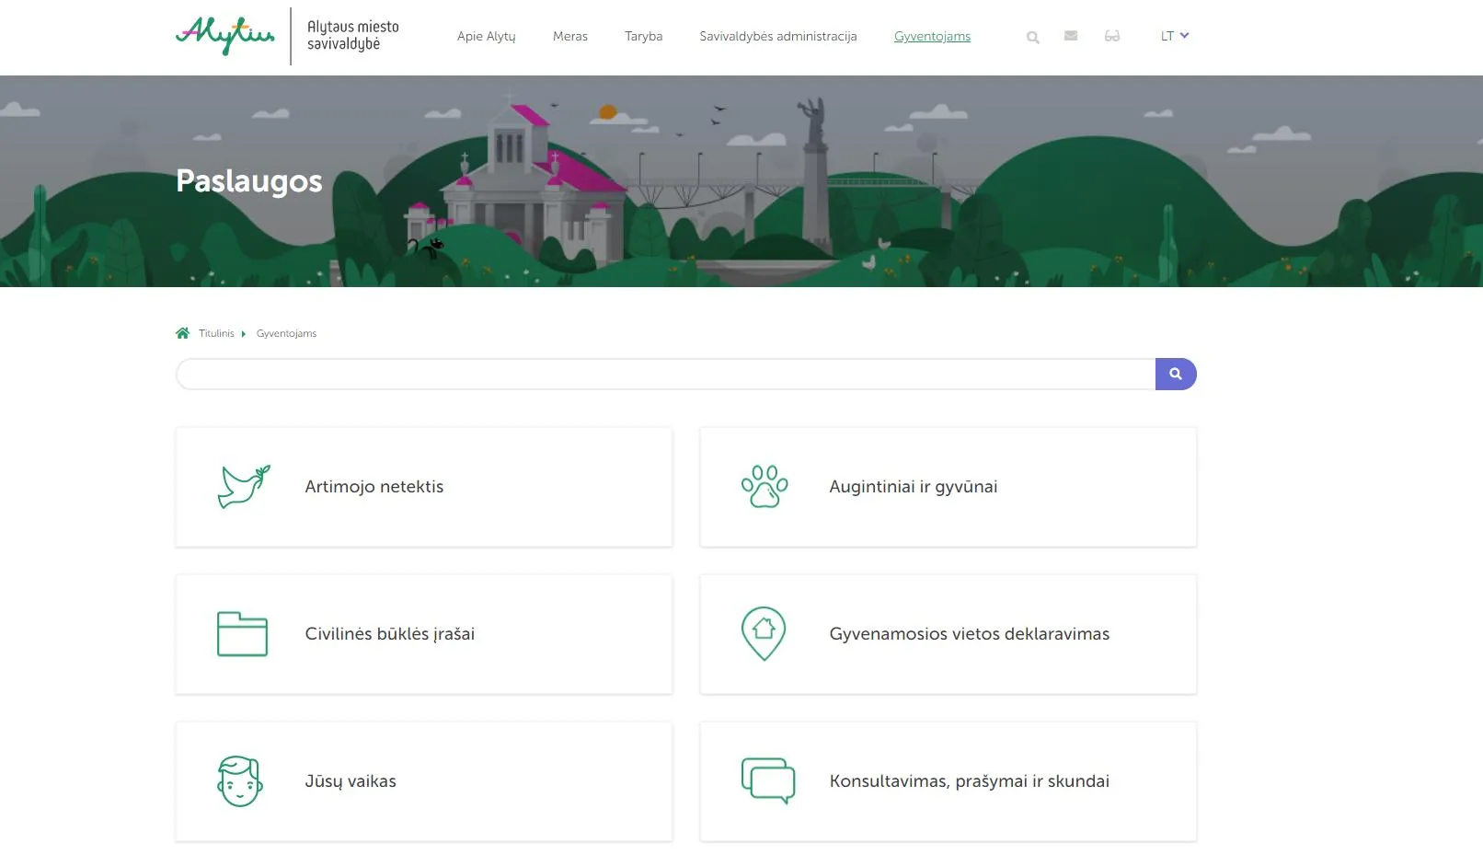
Task: Go to Gyventojams navigation link
Action: click(932, 37)
